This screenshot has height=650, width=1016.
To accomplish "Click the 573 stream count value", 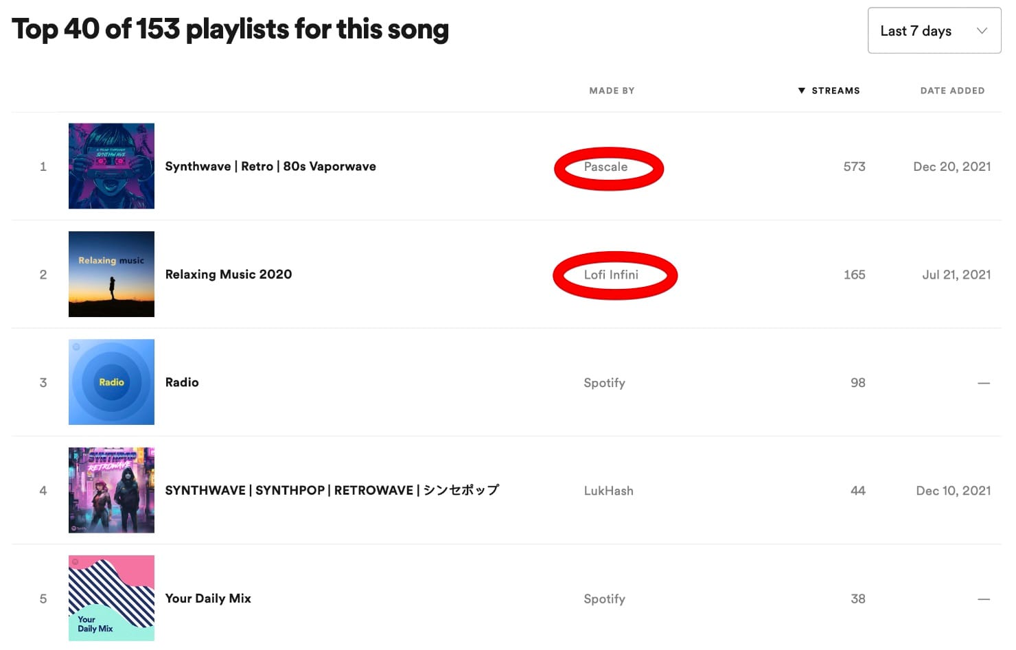I will [854, 167].
